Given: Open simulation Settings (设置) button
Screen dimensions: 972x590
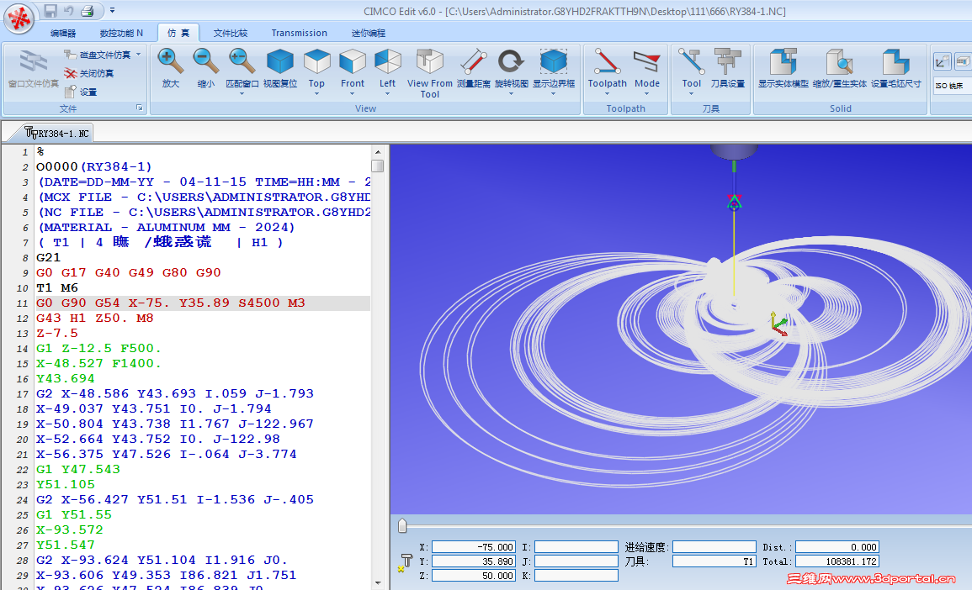Looking at the screenshot, I should pos(81,92).
